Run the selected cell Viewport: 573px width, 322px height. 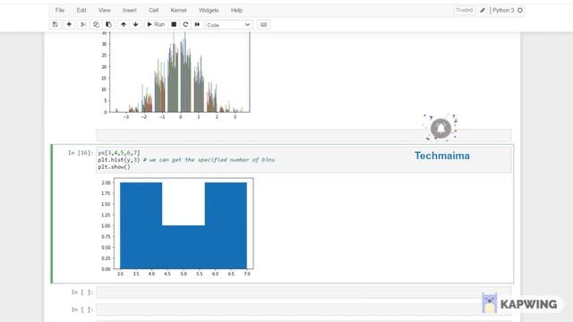pos(156,24)
